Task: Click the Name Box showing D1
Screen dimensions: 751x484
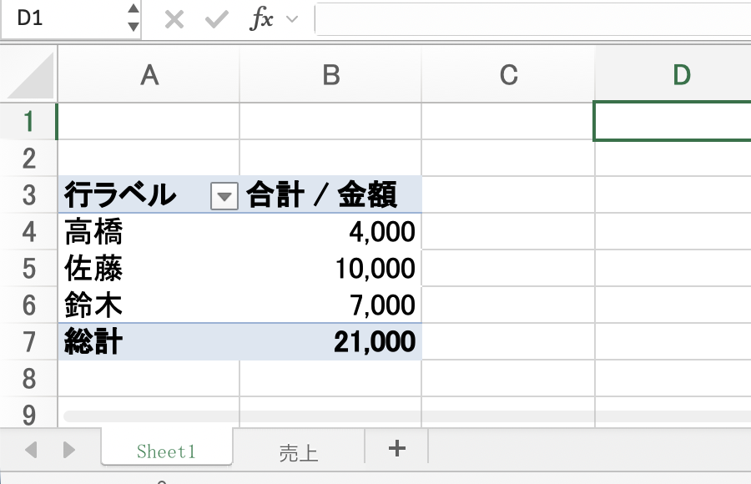Action: (63, 18)
